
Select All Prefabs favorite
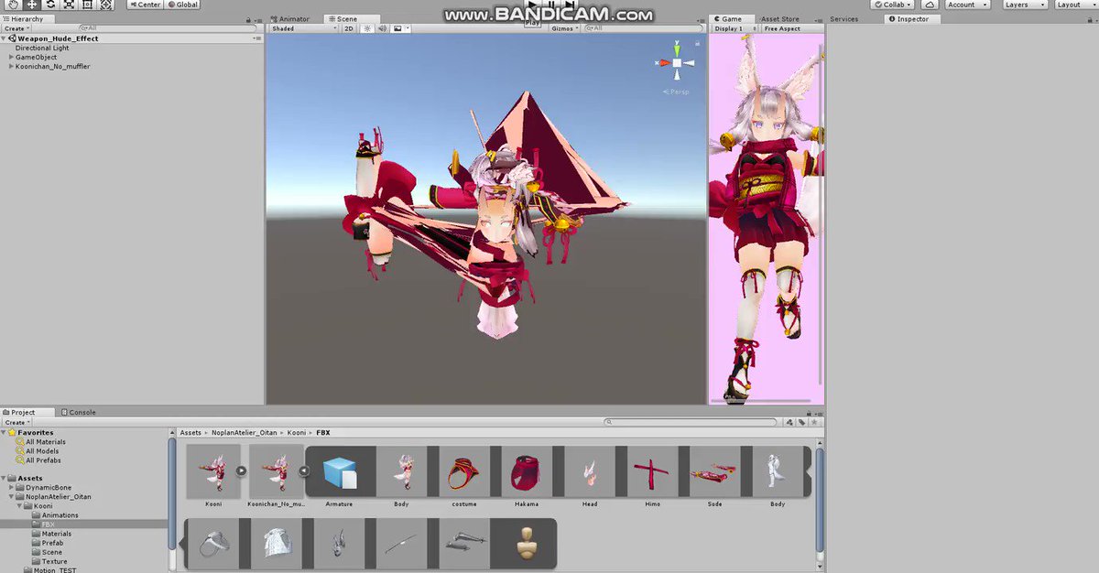pos(43,460)
